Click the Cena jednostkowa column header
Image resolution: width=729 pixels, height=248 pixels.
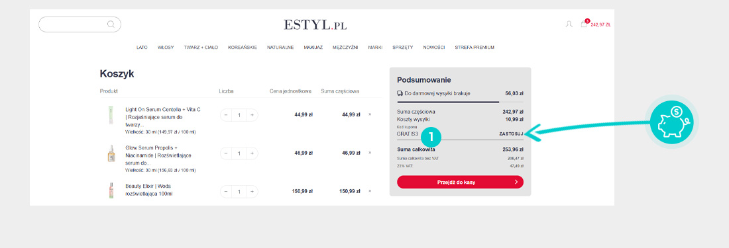(290, 91)
